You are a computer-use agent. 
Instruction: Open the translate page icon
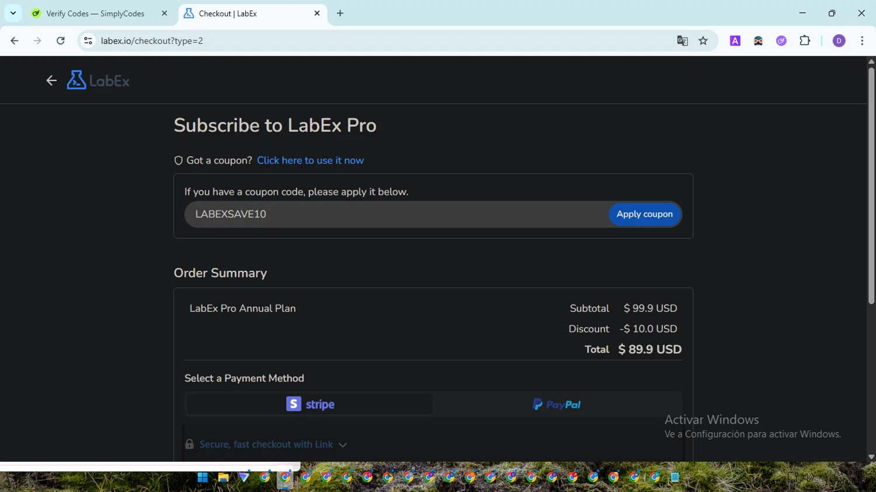tap(682, 41)
